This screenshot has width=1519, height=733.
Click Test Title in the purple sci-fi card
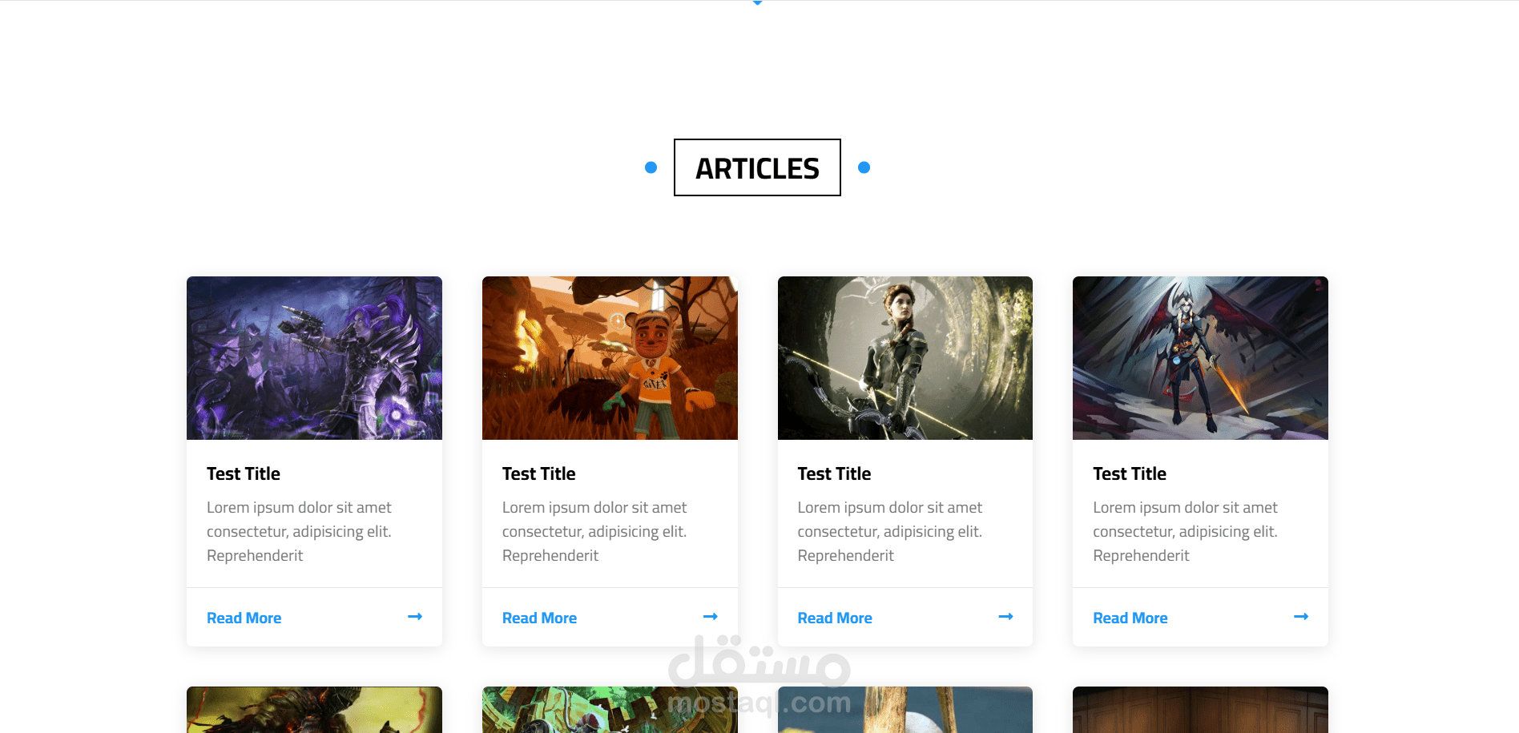[244, 474]
